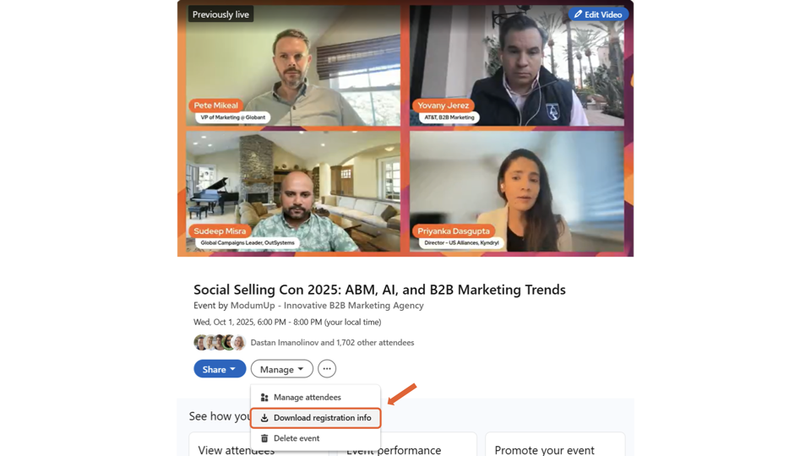Click the people icon beside Manage attendees
The width and height of the screenshot is (811, 456).
[264, 397]
